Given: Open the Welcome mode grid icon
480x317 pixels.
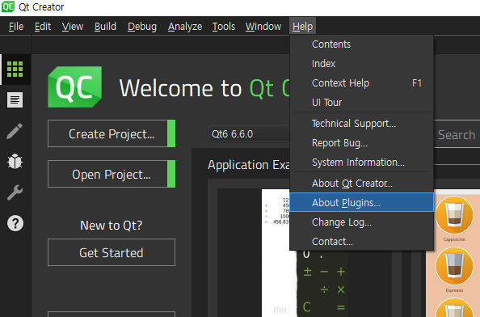Looking at the screenshot, I should coord(15,70).
